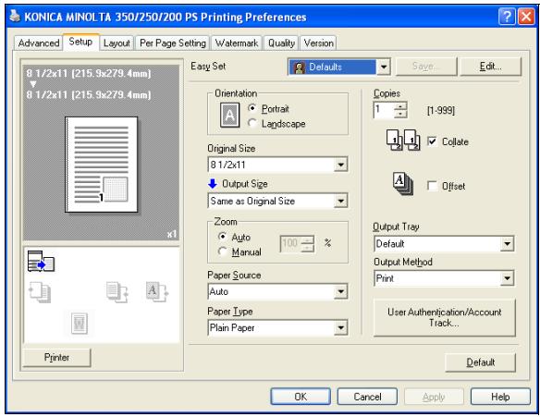Open the Output Method dropdown
Image resolution: width=540 pixels, height=417 pixels.
507,278
